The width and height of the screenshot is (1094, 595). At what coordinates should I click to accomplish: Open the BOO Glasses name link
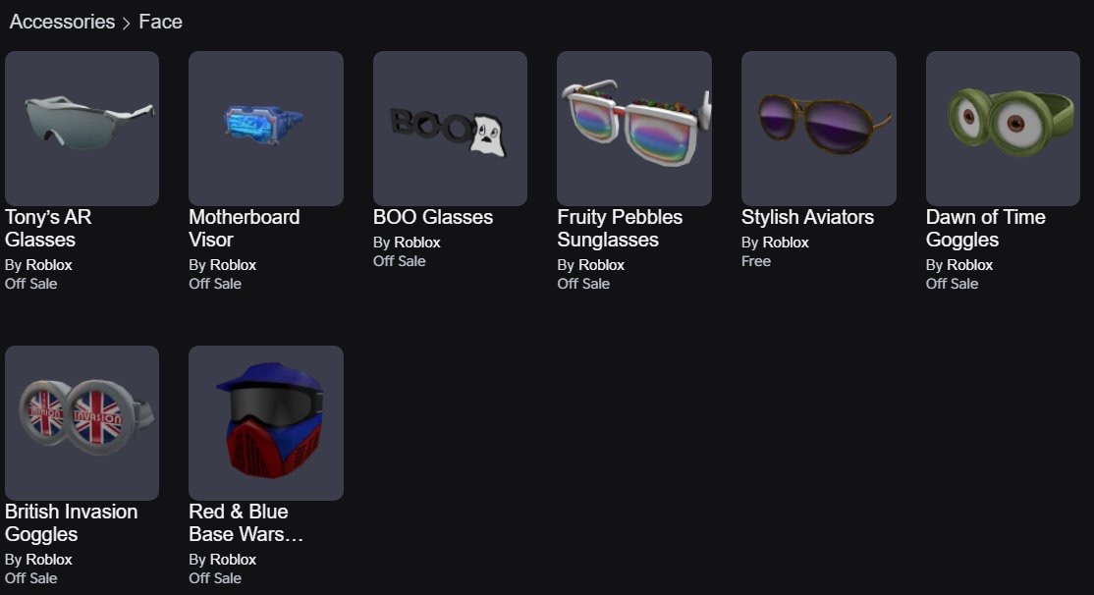click(x=432, y=217)
